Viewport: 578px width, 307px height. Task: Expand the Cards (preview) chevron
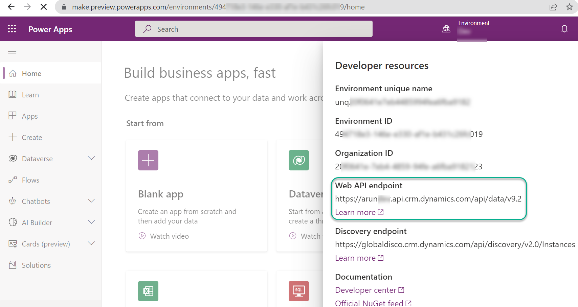(91, 243)
